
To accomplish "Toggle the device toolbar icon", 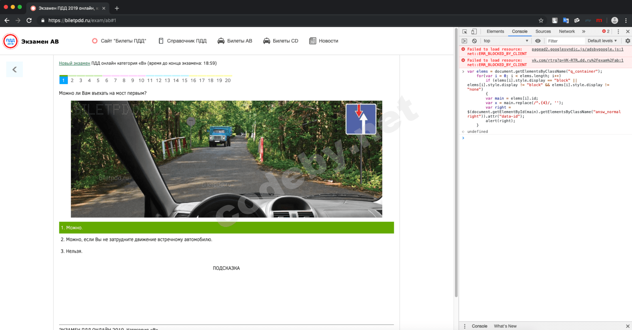I will (x=474, y=32).
